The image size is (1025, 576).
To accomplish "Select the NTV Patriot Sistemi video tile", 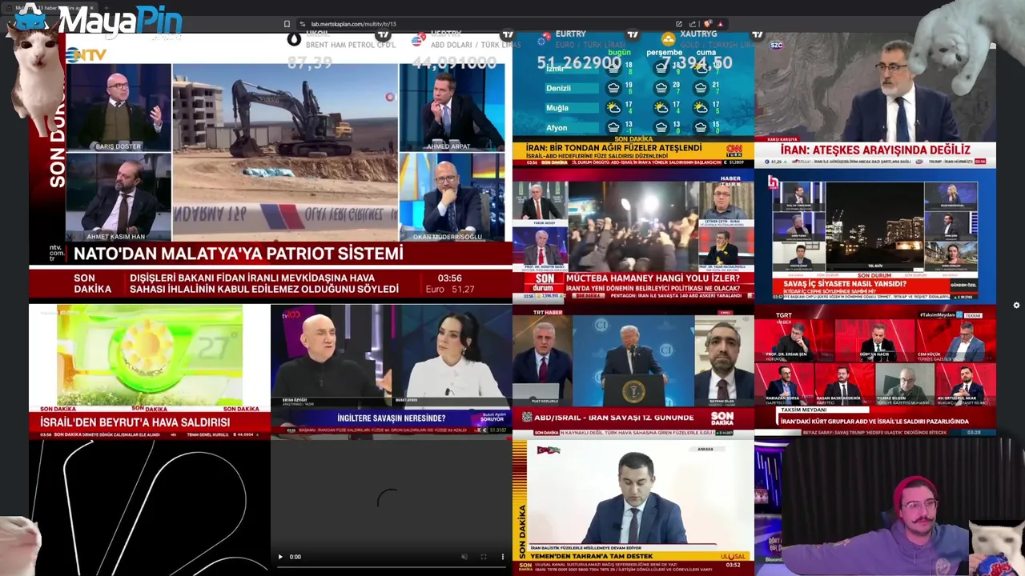I will (271, 168).
